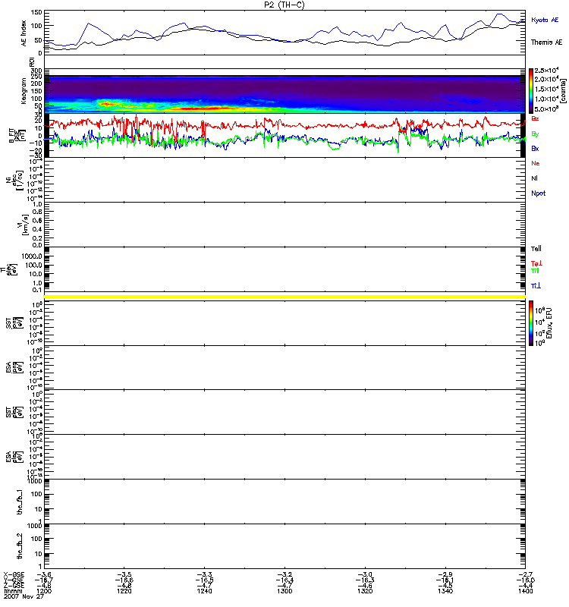This screenshot has height=607, width=569.
Task: Select the red Te⊥ legend label
Action: click(536, 263)
